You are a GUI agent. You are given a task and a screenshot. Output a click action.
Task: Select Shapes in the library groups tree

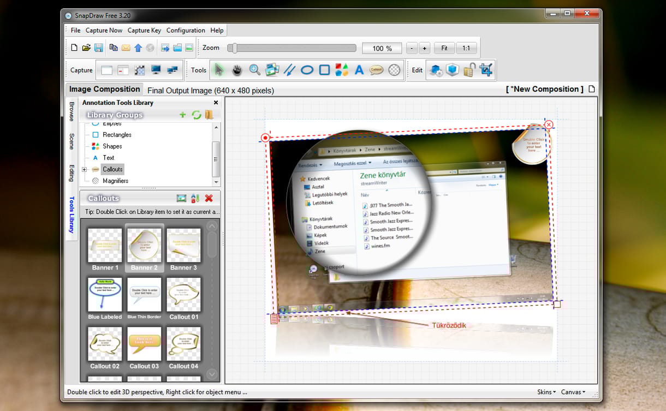point(112,146)
